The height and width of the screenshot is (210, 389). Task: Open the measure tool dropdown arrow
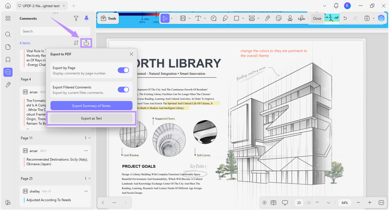coord(258,18)
